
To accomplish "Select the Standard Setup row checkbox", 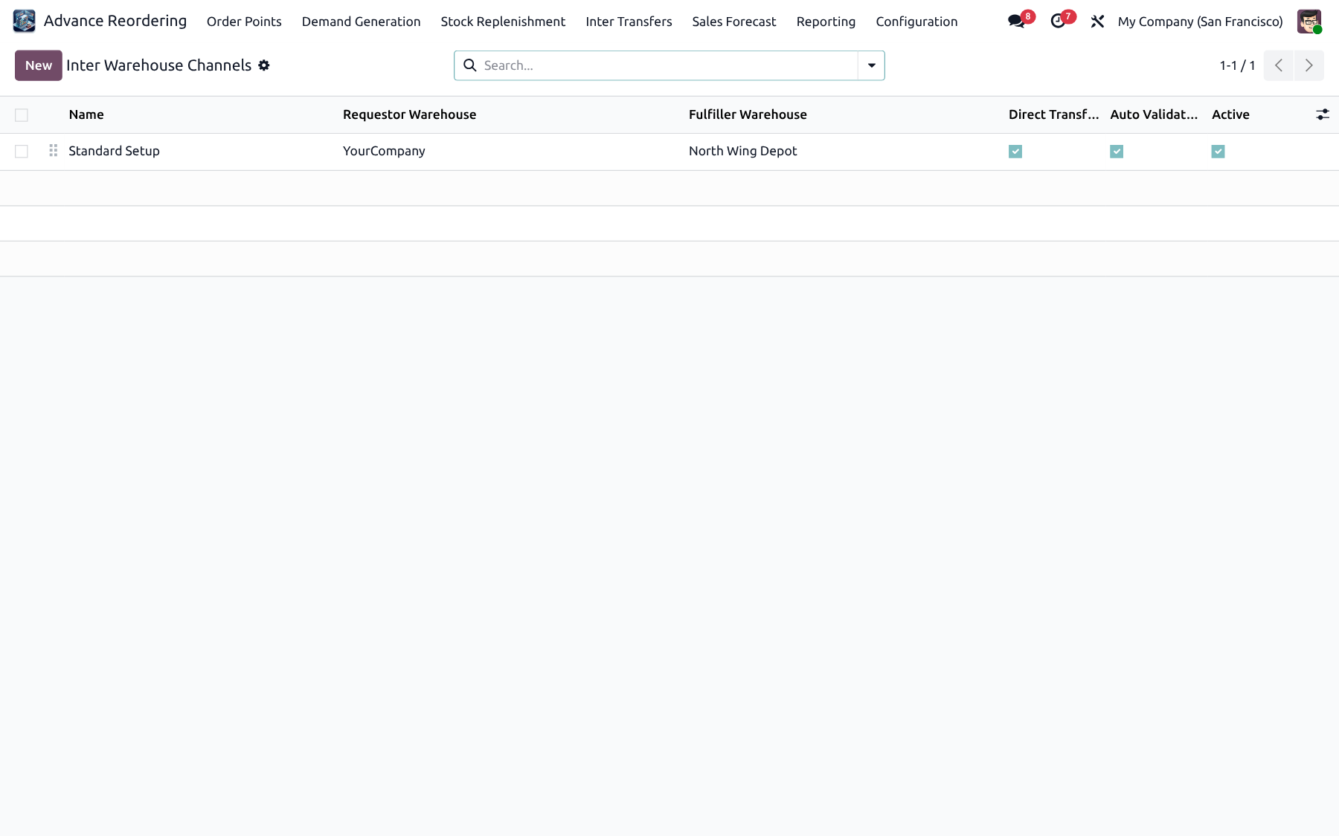I will tap(22, 152).
